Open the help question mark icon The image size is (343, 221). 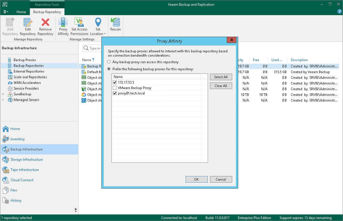[x=339, y=12]
